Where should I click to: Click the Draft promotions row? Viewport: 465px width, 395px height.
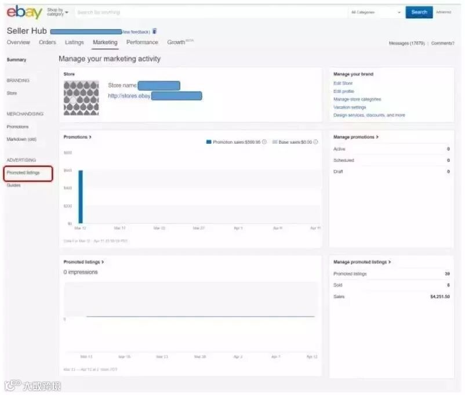pyautogui.click(x=391, y=172)
